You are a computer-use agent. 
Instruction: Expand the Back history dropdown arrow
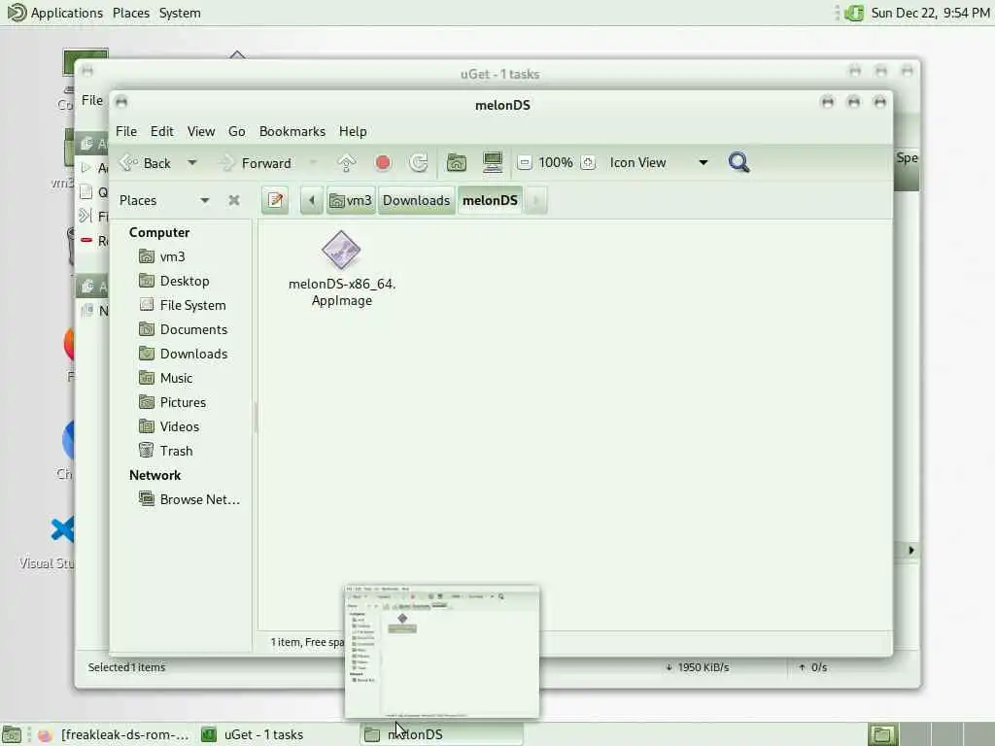191,163
